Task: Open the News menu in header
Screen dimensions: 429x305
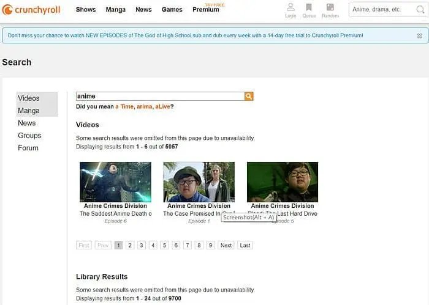Action: point(143,10)
